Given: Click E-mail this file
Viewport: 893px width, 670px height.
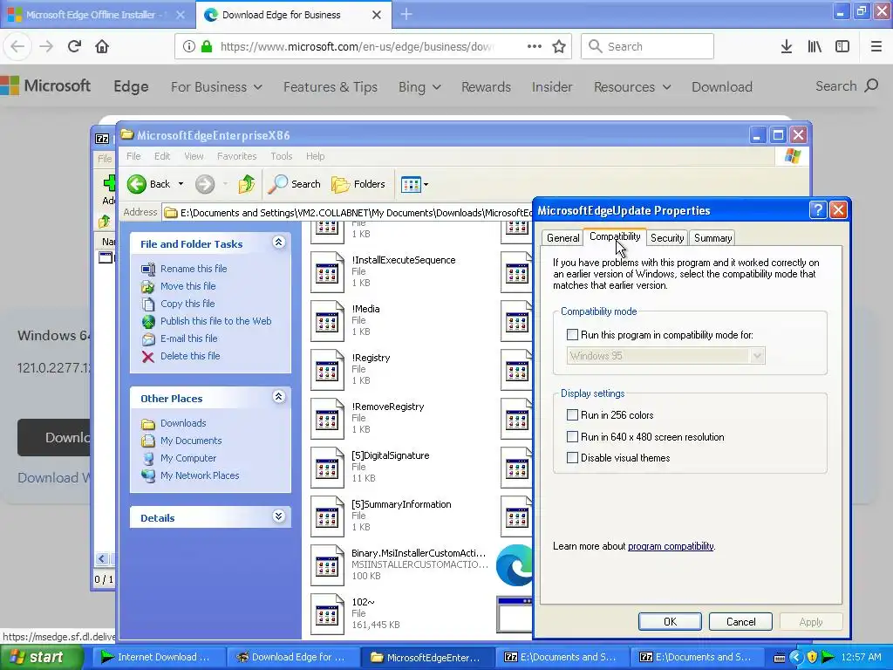Looking at the screenshot, I should click(188, 338).
